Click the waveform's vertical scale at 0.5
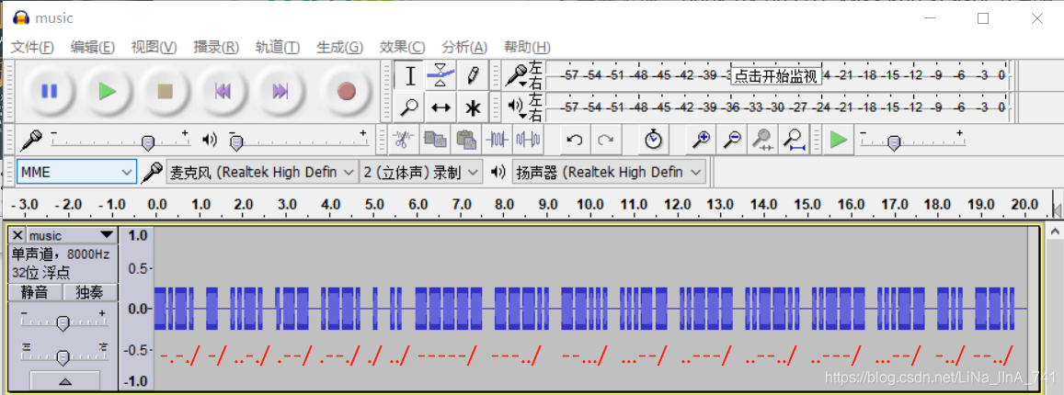 [x=138, y=268]
